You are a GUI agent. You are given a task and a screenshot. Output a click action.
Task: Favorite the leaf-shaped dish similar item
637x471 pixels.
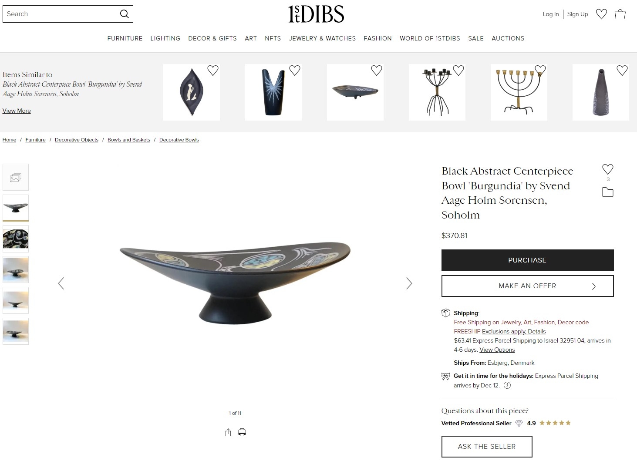[x=213, y=70]
